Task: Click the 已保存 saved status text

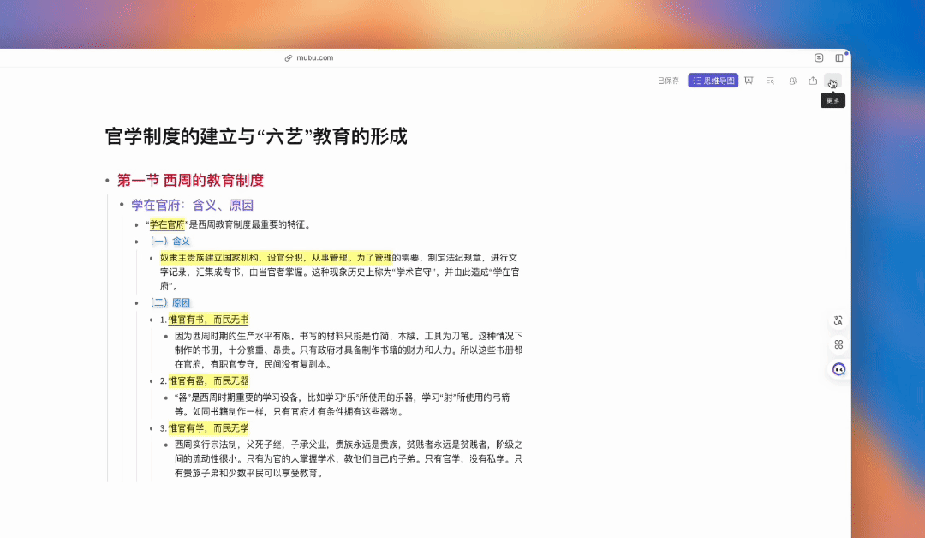Action: 668,81
